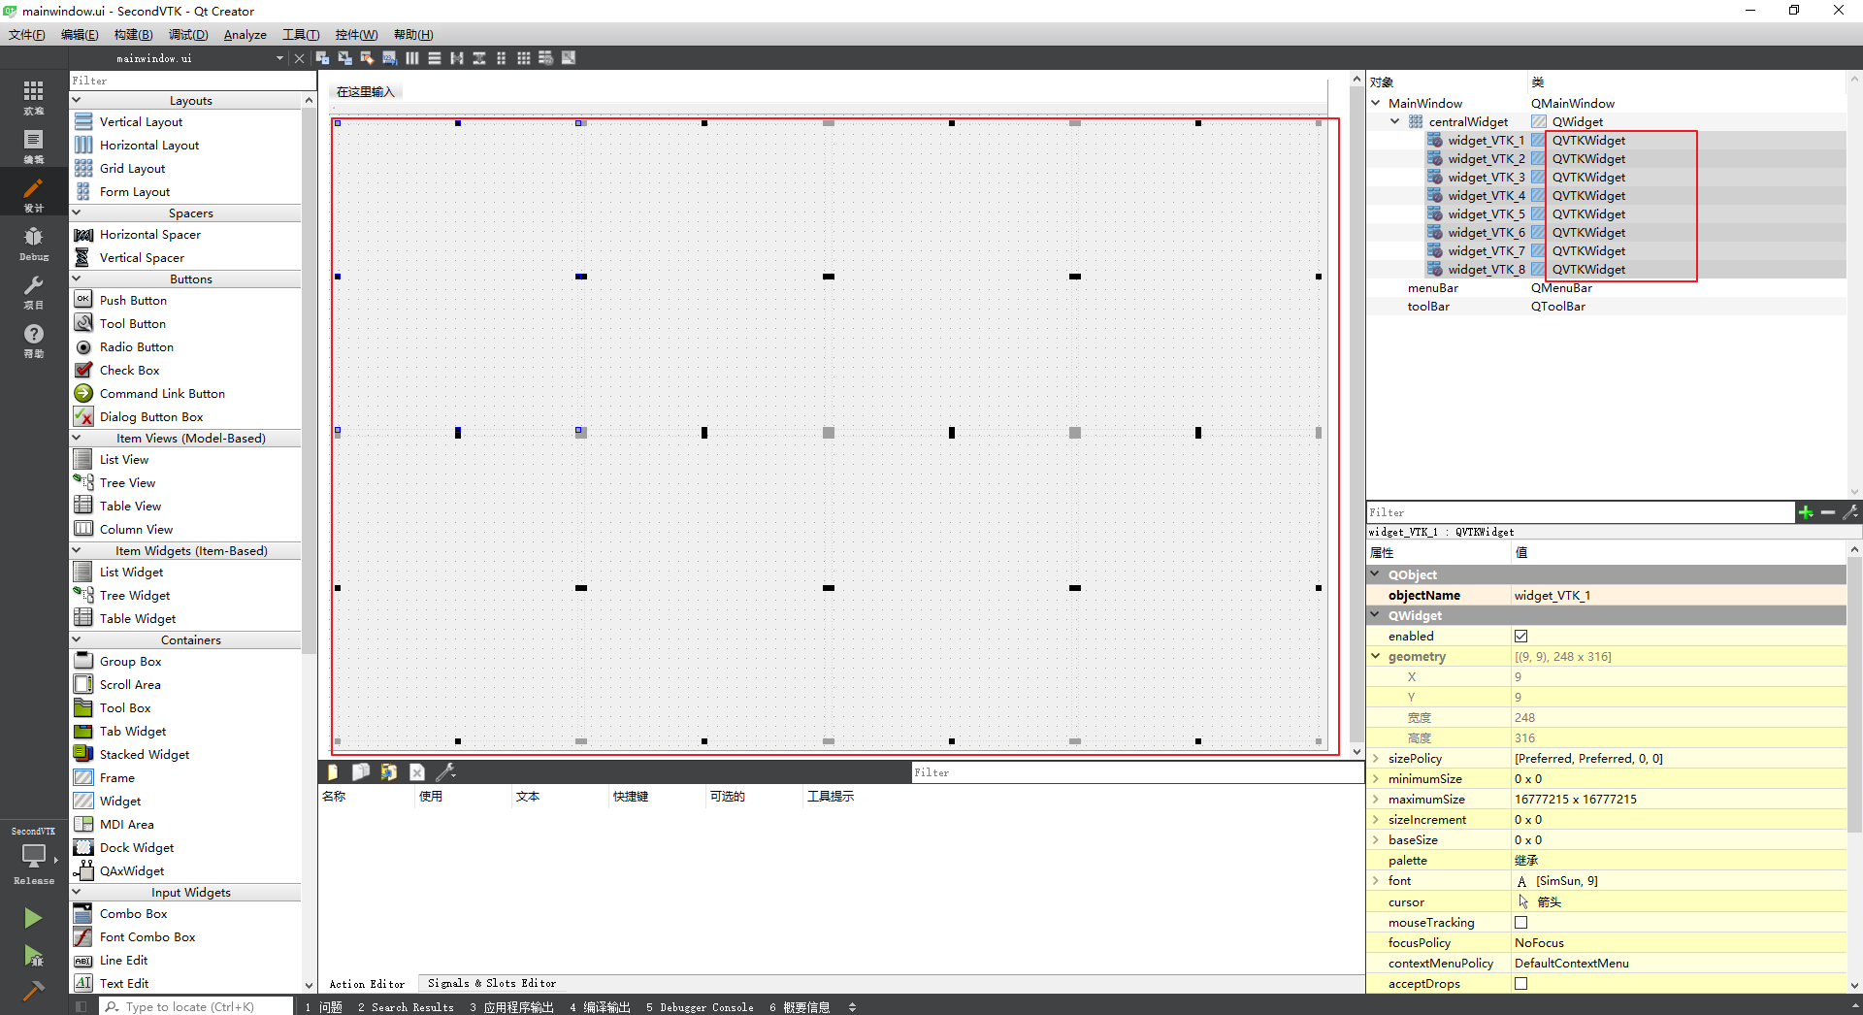Open the 编译输出 pane

(x=600, y=1007)
